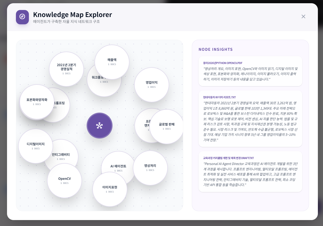The width and height of the screenshot is (323, 226).
Task: Select the 2021년 2분기 경영실적 node
Action: pos(66,69)
